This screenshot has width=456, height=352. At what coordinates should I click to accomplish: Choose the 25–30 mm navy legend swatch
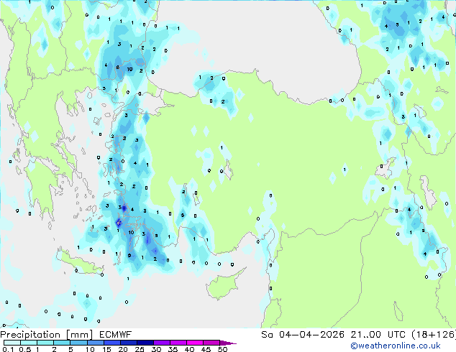click(145, 343)
